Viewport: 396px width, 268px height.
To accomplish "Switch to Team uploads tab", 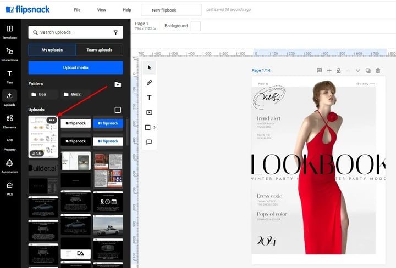I will 100,50.
